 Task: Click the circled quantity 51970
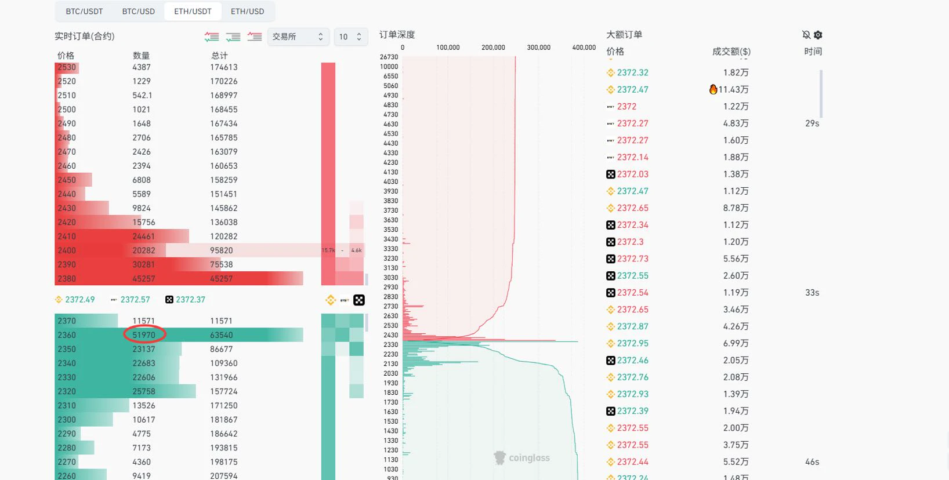pos(144,335)
